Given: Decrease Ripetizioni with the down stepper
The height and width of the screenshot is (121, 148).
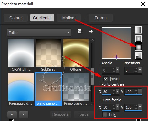Looking at the screenshot, I should tap(136, 72).
